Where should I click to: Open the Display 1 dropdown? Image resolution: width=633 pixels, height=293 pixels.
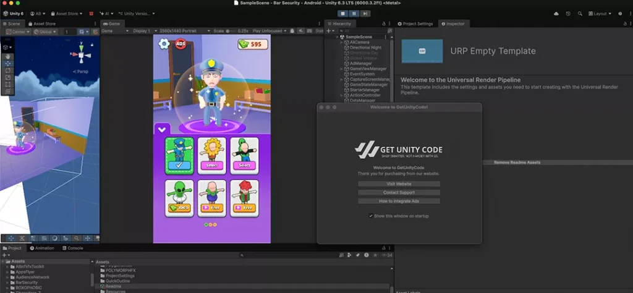(144, 31)
